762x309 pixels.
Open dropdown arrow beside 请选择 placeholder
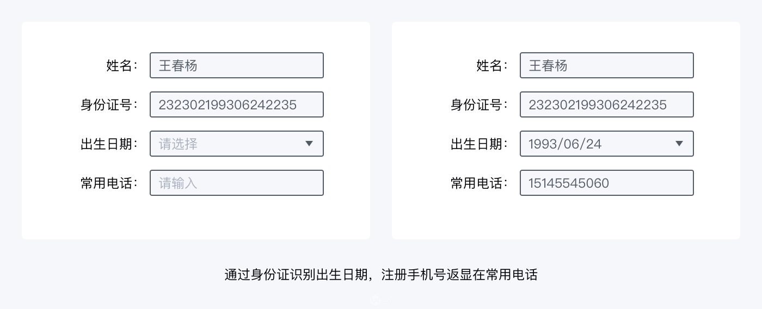tap(309, 144)
